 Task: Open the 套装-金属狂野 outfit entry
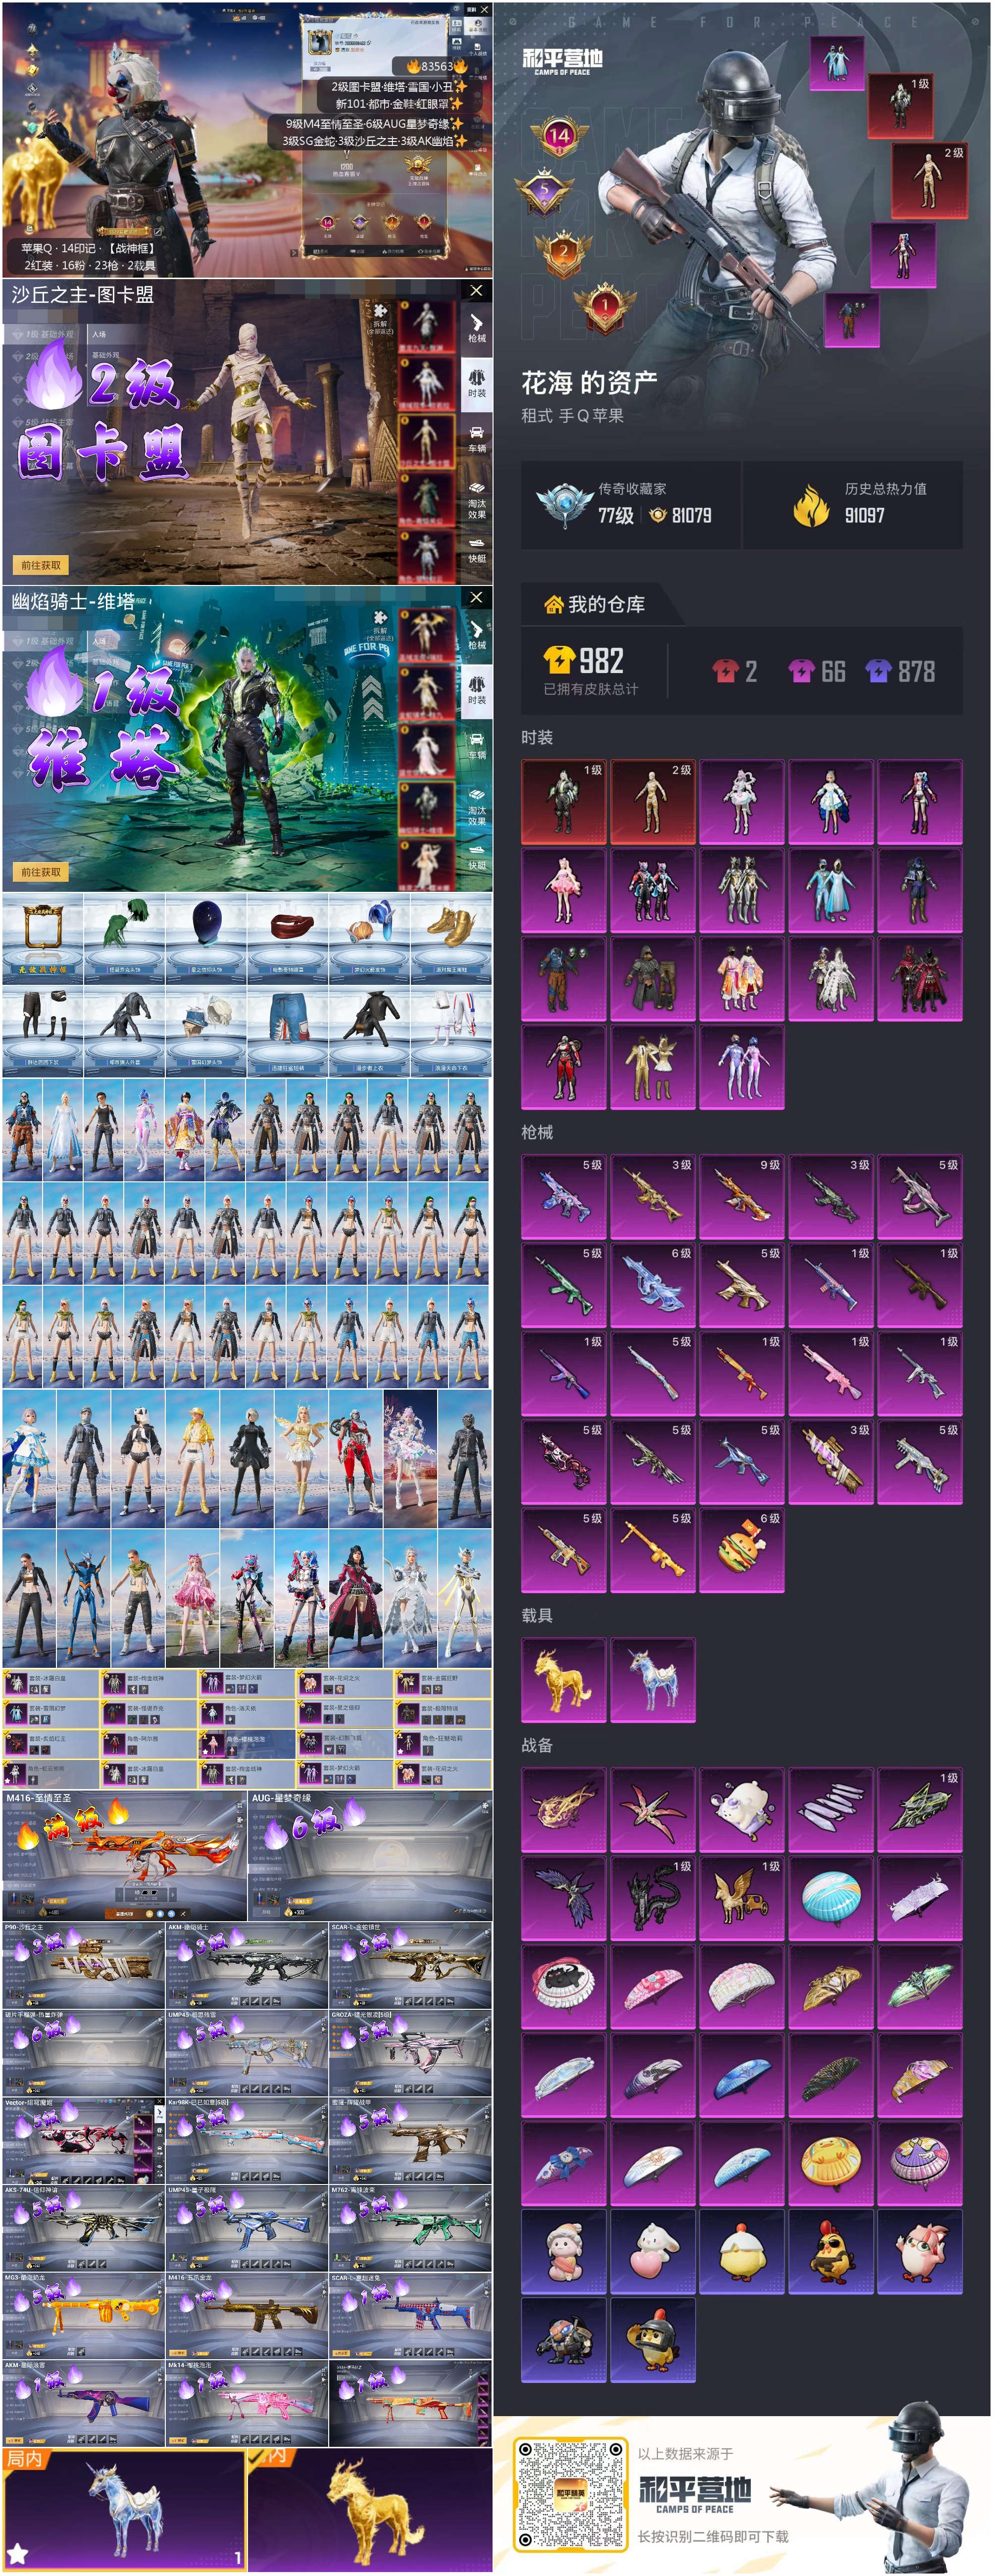pos(442,1685)
